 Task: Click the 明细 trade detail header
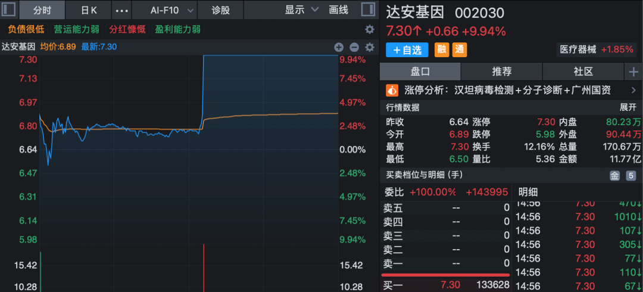coord(527,192)
